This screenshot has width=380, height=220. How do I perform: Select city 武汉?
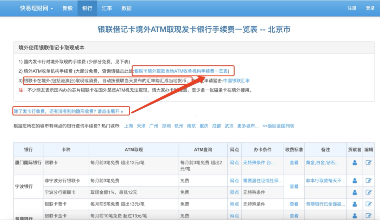[229, 126]
